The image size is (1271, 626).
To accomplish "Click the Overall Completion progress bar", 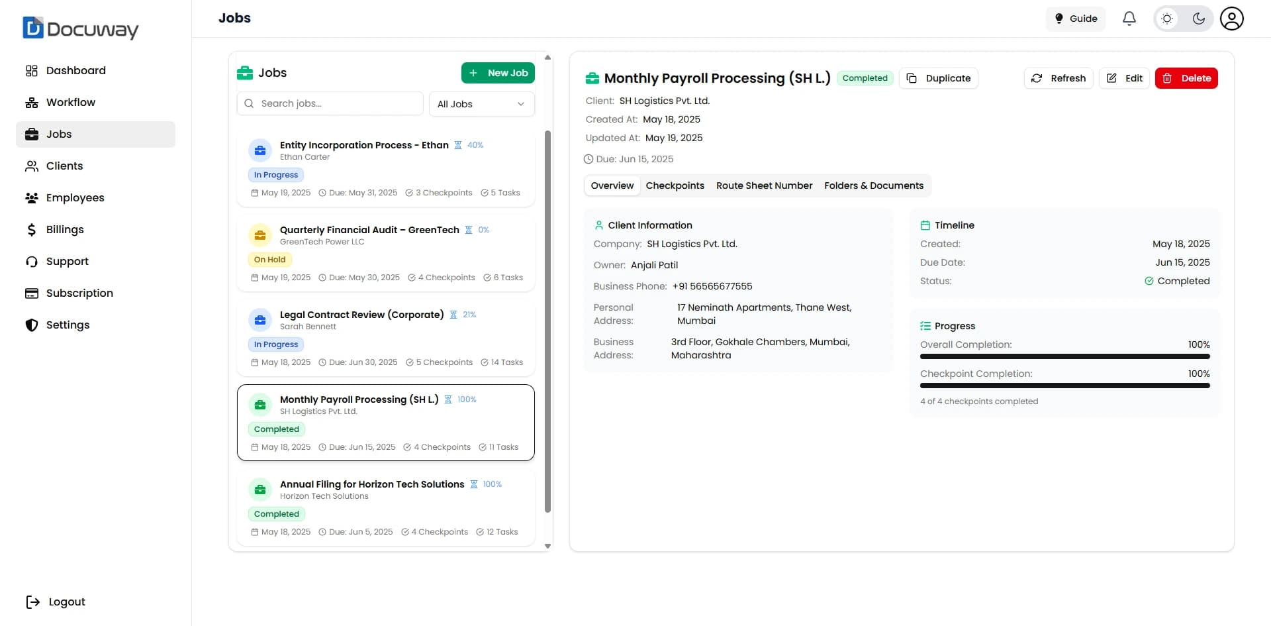I will point(1065,356).
